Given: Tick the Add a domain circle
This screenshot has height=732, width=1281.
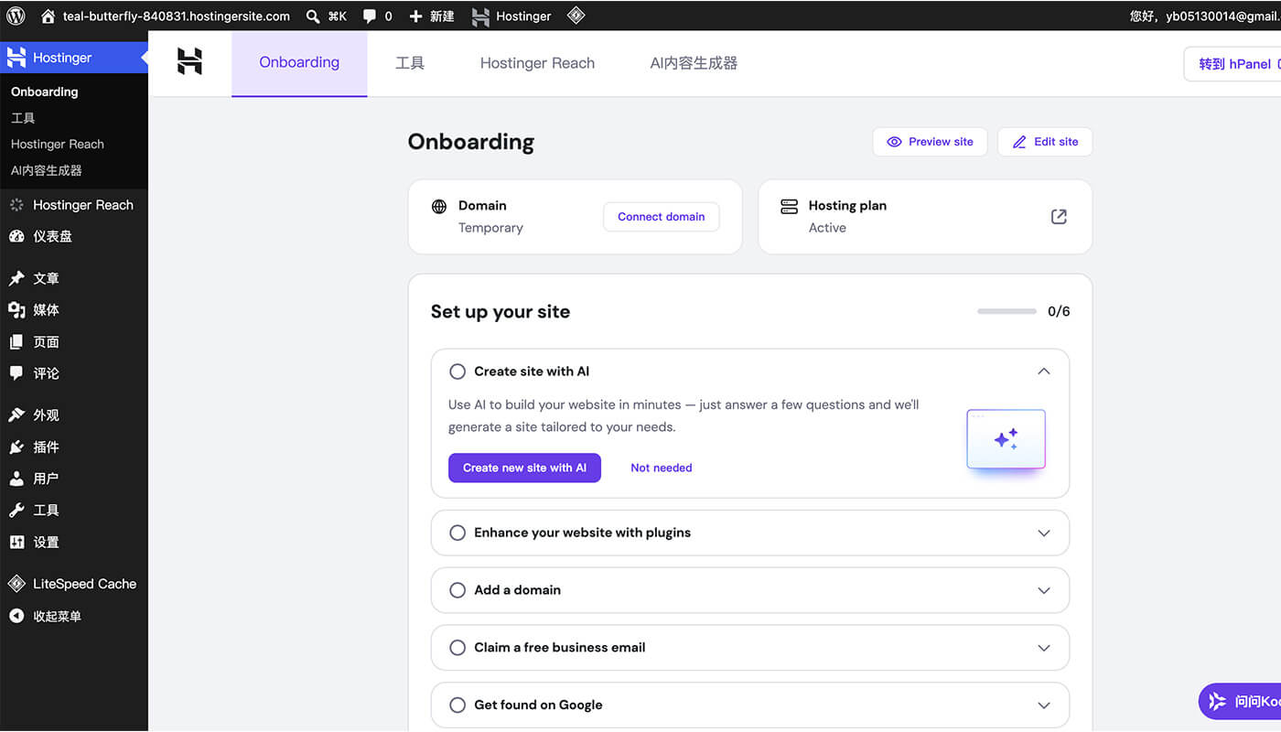Looking at the screenshot, I should [457, 590].
